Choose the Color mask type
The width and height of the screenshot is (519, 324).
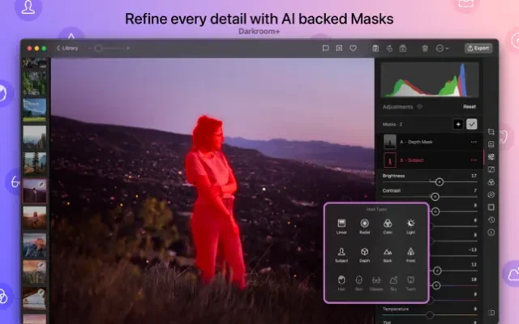click(x=388, y=226)
